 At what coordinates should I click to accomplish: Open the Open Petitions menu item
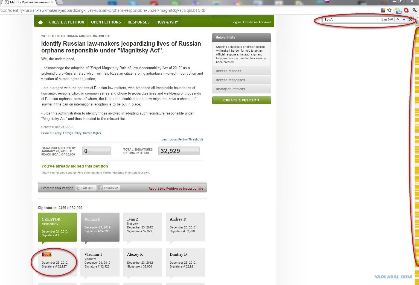pos(106,22)
